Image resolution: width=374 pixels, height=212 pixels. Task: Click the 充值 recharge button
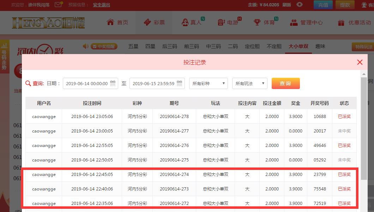pos(323,5)
